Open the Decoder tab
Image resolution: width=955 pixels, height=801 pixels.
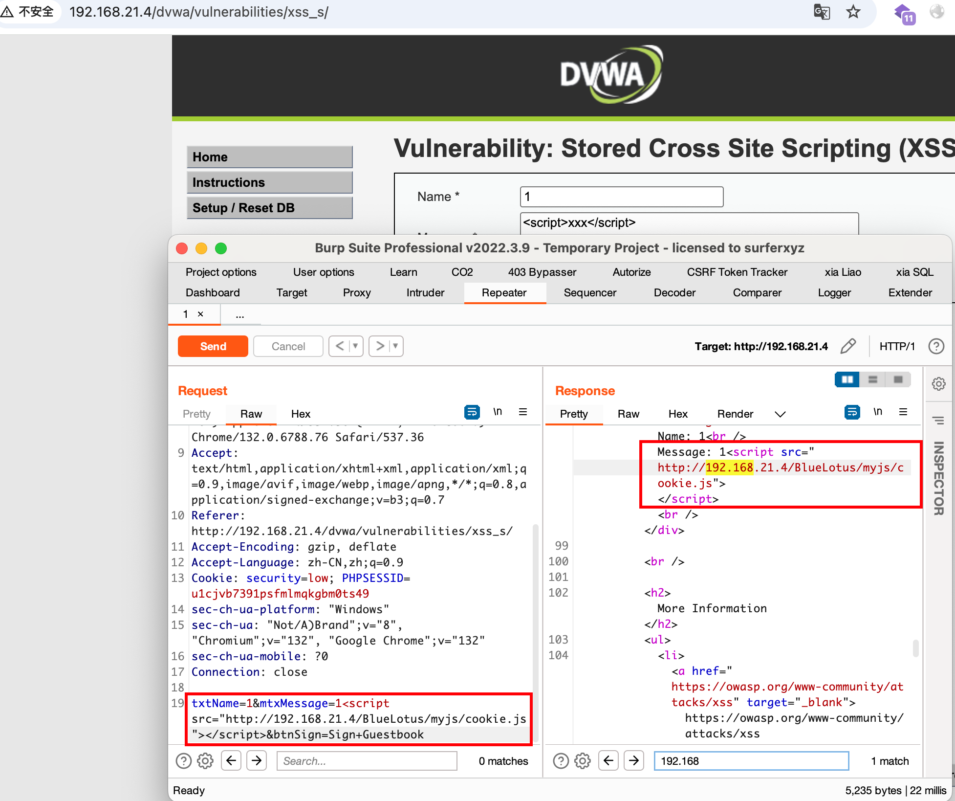point(674,292)
